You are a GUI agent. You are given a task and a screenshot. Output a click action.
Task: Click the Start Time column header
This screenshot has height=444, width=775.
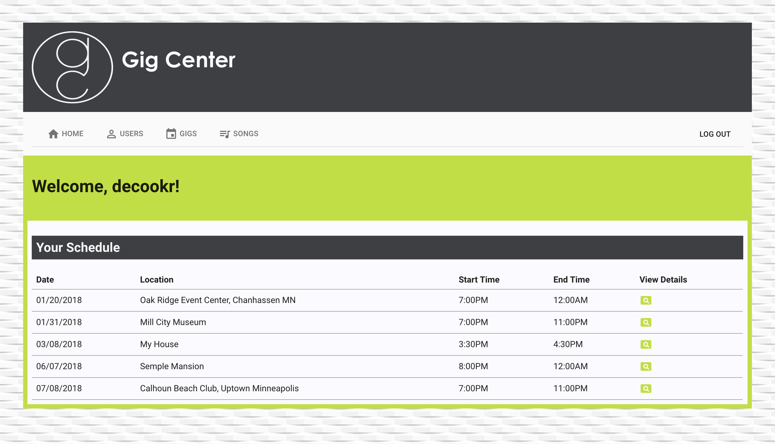(479, 280)
